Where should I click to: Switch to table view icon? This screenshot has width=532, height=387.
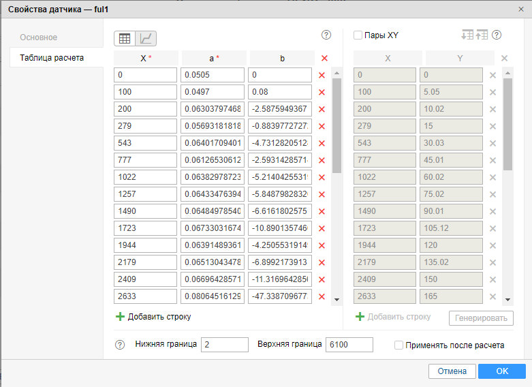point(125,39)
